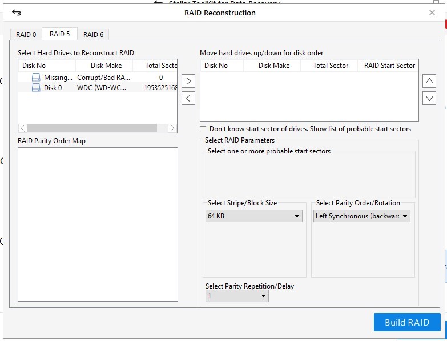The image size is (447, 341).
Task: Move drive up in disk order
Action: [x=429, y=81]
